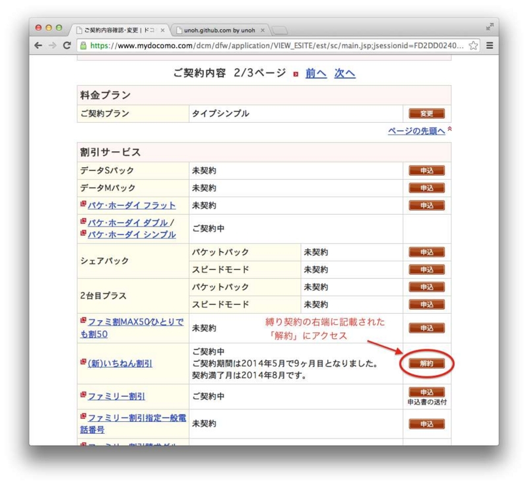
Task: Click the red arrow icon before 前へ
Action: (x=296, y=74)
